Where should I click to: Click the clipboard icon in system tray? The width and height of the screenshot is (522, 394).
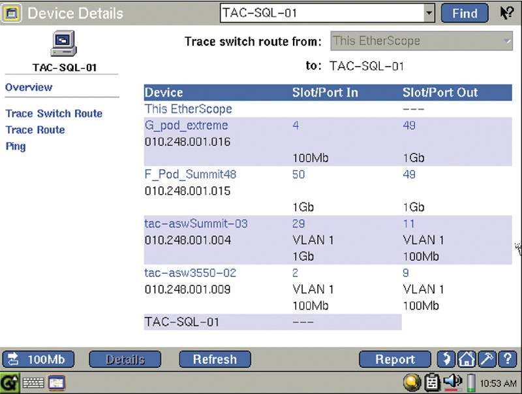(431, 382)
